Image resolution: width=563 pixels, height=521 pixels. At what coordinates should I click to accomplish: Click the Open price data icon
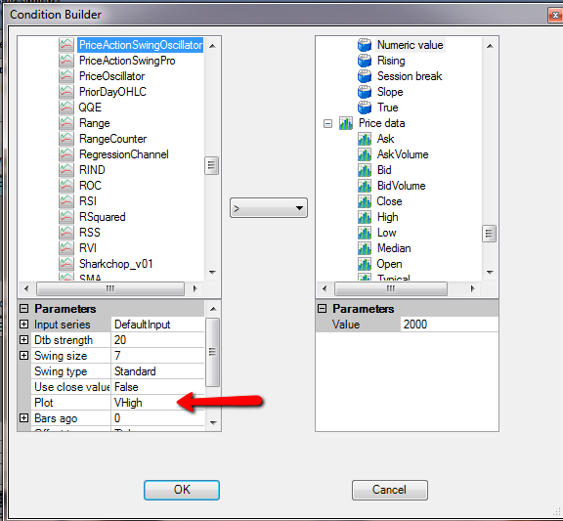tap(365, 264)
